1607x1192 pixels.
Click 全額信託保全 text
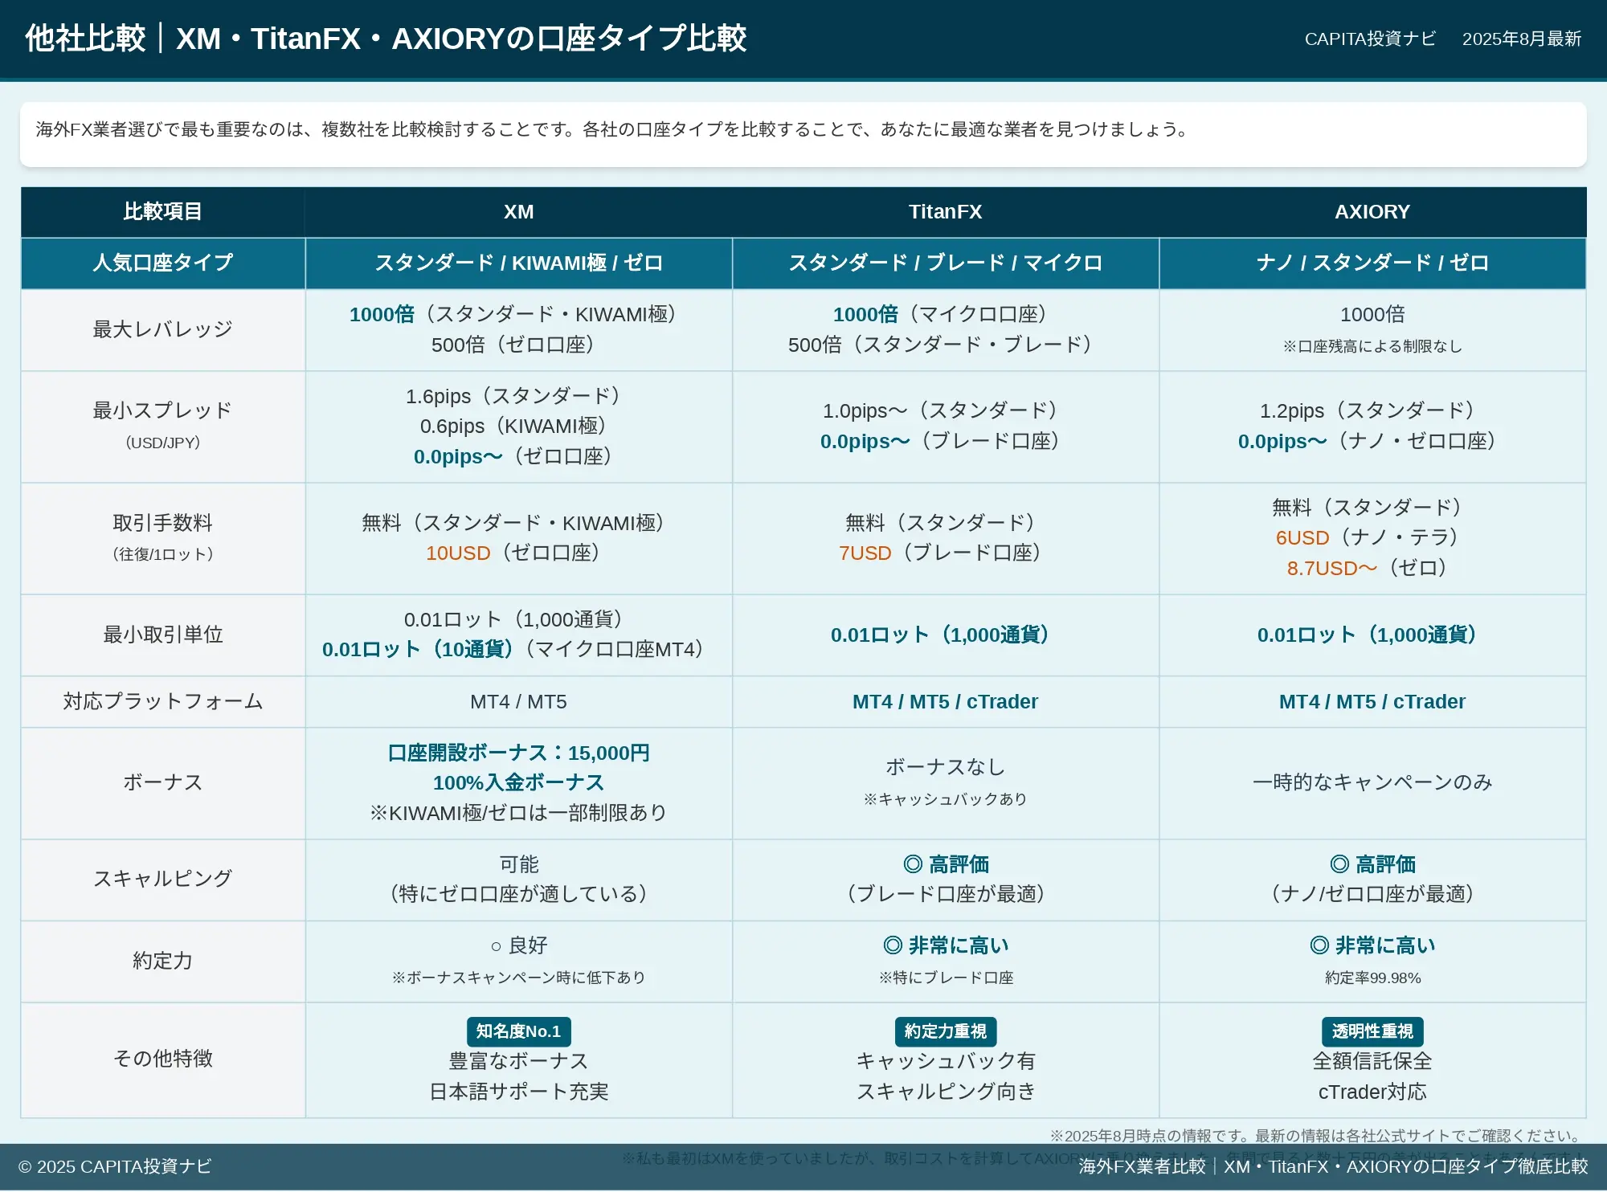[x=1372, y=1061]
